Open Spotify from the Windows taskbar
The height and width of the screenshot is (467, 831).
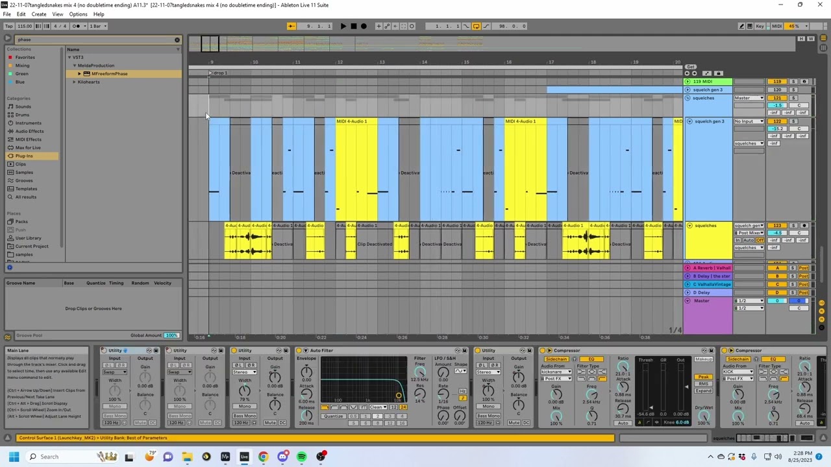tap(301, 457)
